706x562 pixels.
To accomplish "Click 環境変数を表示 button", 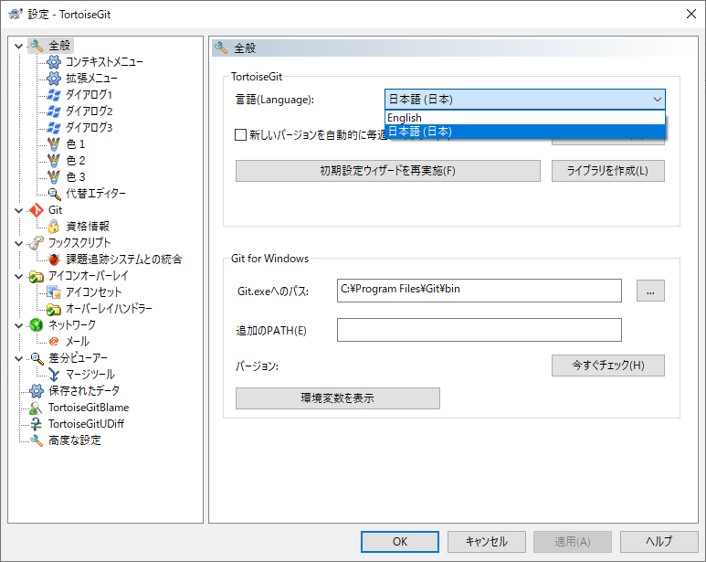I will pyautogui.click(x=338, y=398).
